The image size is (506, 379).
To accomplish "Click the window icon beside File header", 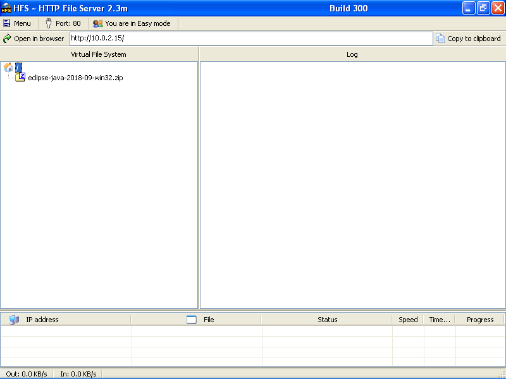I will pos(192,320).
